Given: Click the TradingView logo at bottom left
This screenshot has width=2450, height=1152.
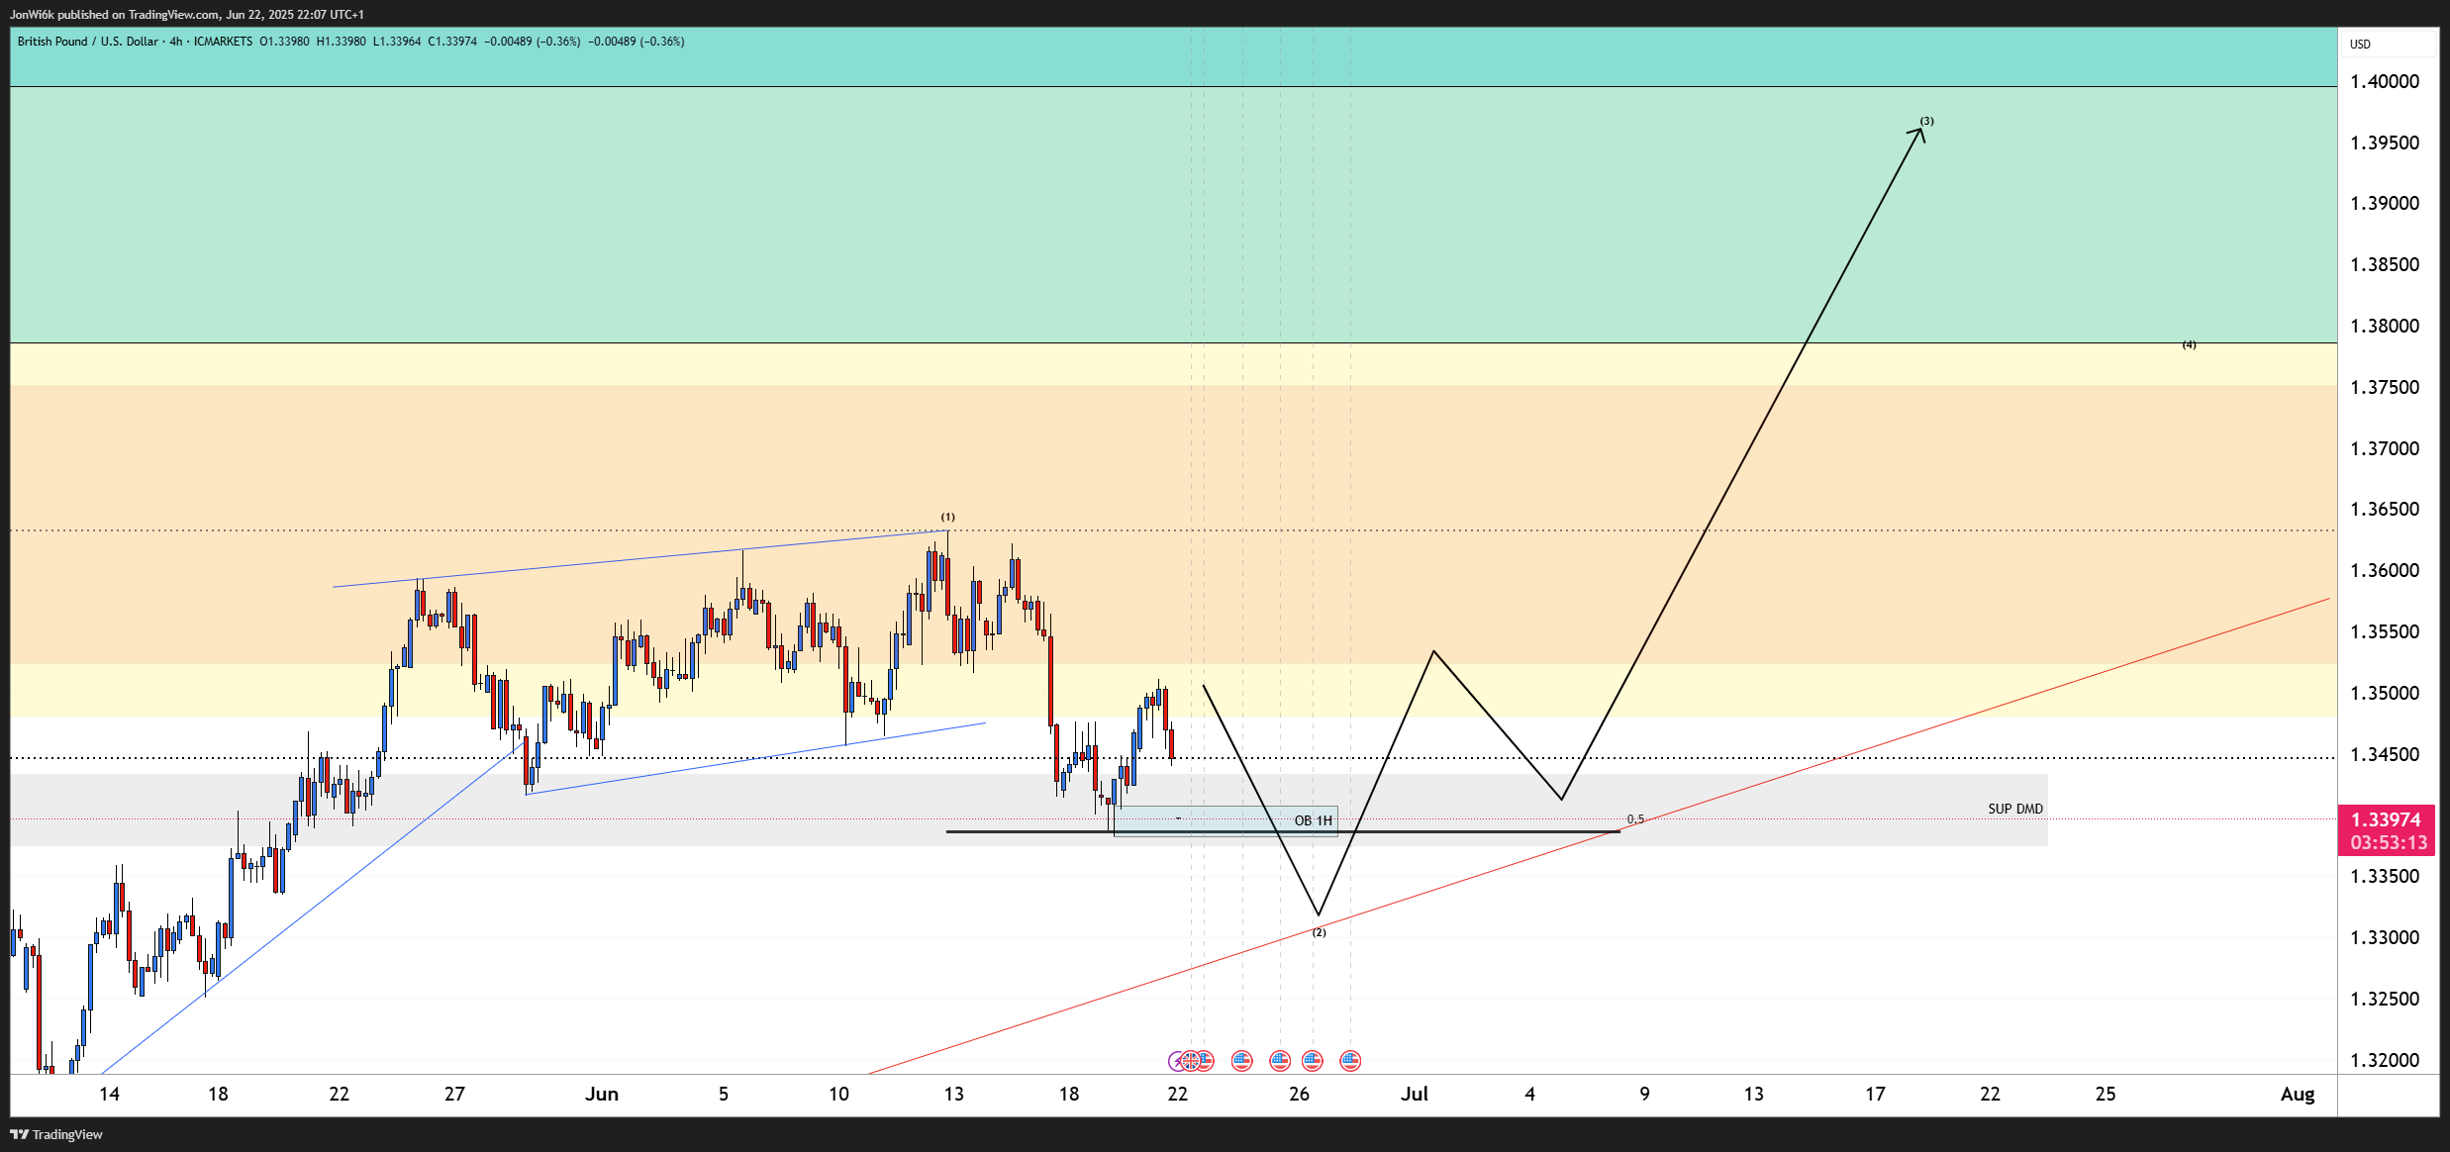Looking at the screenshot, I should 56,1134.
